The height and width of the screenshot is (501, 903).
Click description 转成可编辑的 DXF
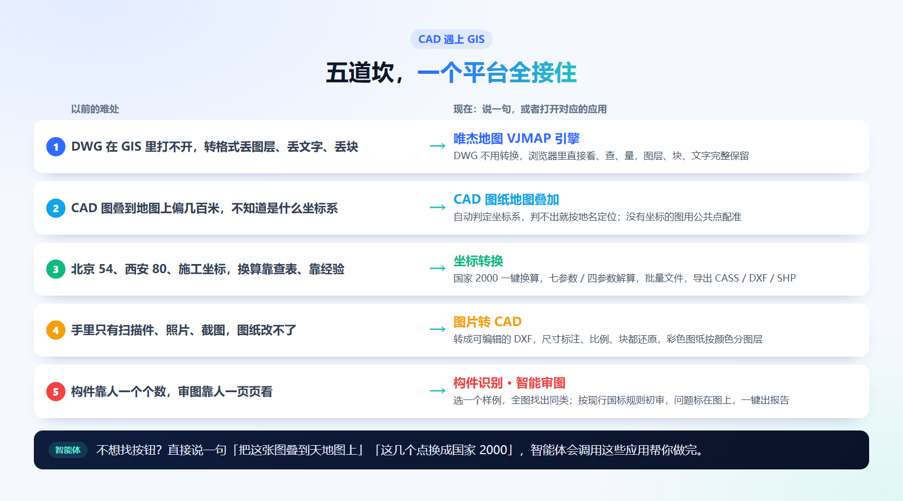pyautogui.click(x=493, y=339)
